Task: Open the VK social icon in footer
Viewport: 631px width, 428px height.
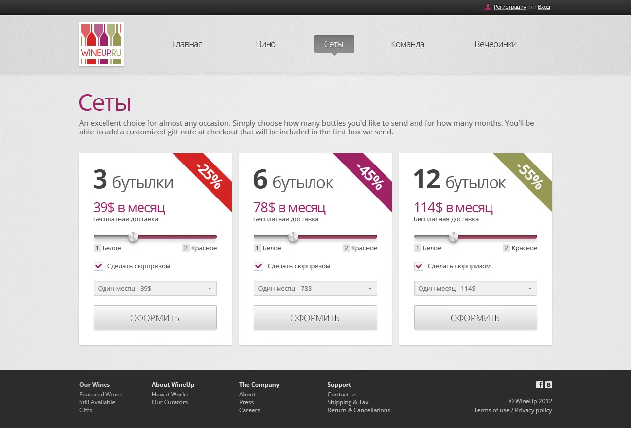Action: 549,385
